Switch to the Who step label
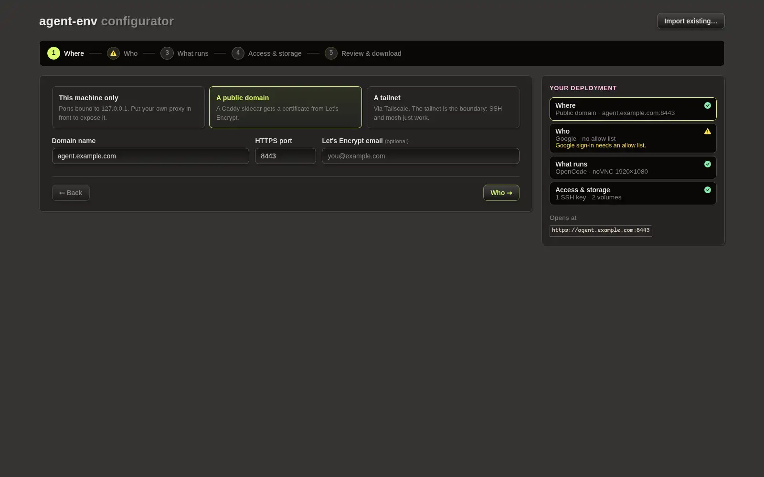The height and width of the screenshot is (477, 764). click(130, 53)
